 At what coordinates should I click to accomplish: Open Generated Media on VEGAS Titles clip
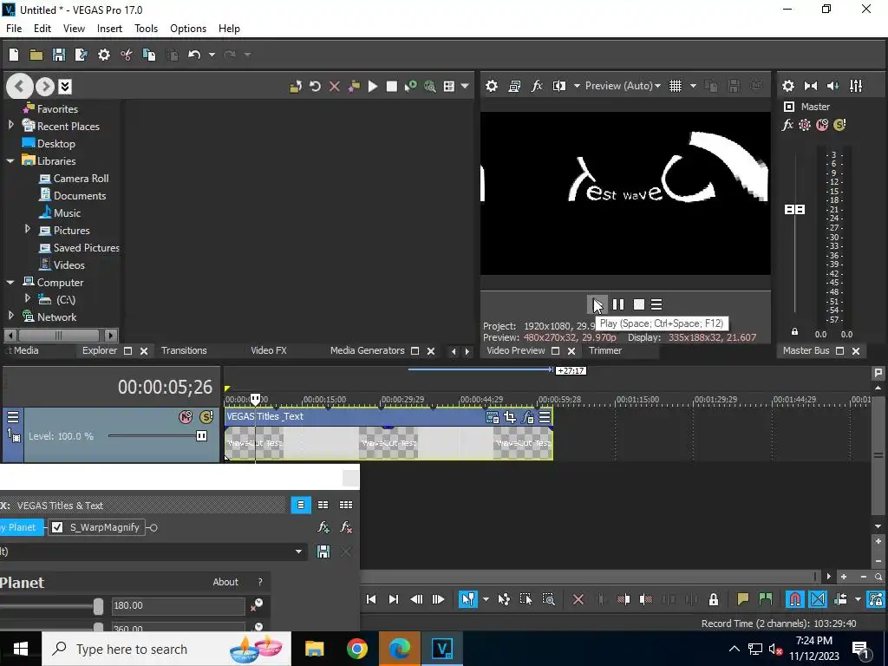tap(493, 417)
